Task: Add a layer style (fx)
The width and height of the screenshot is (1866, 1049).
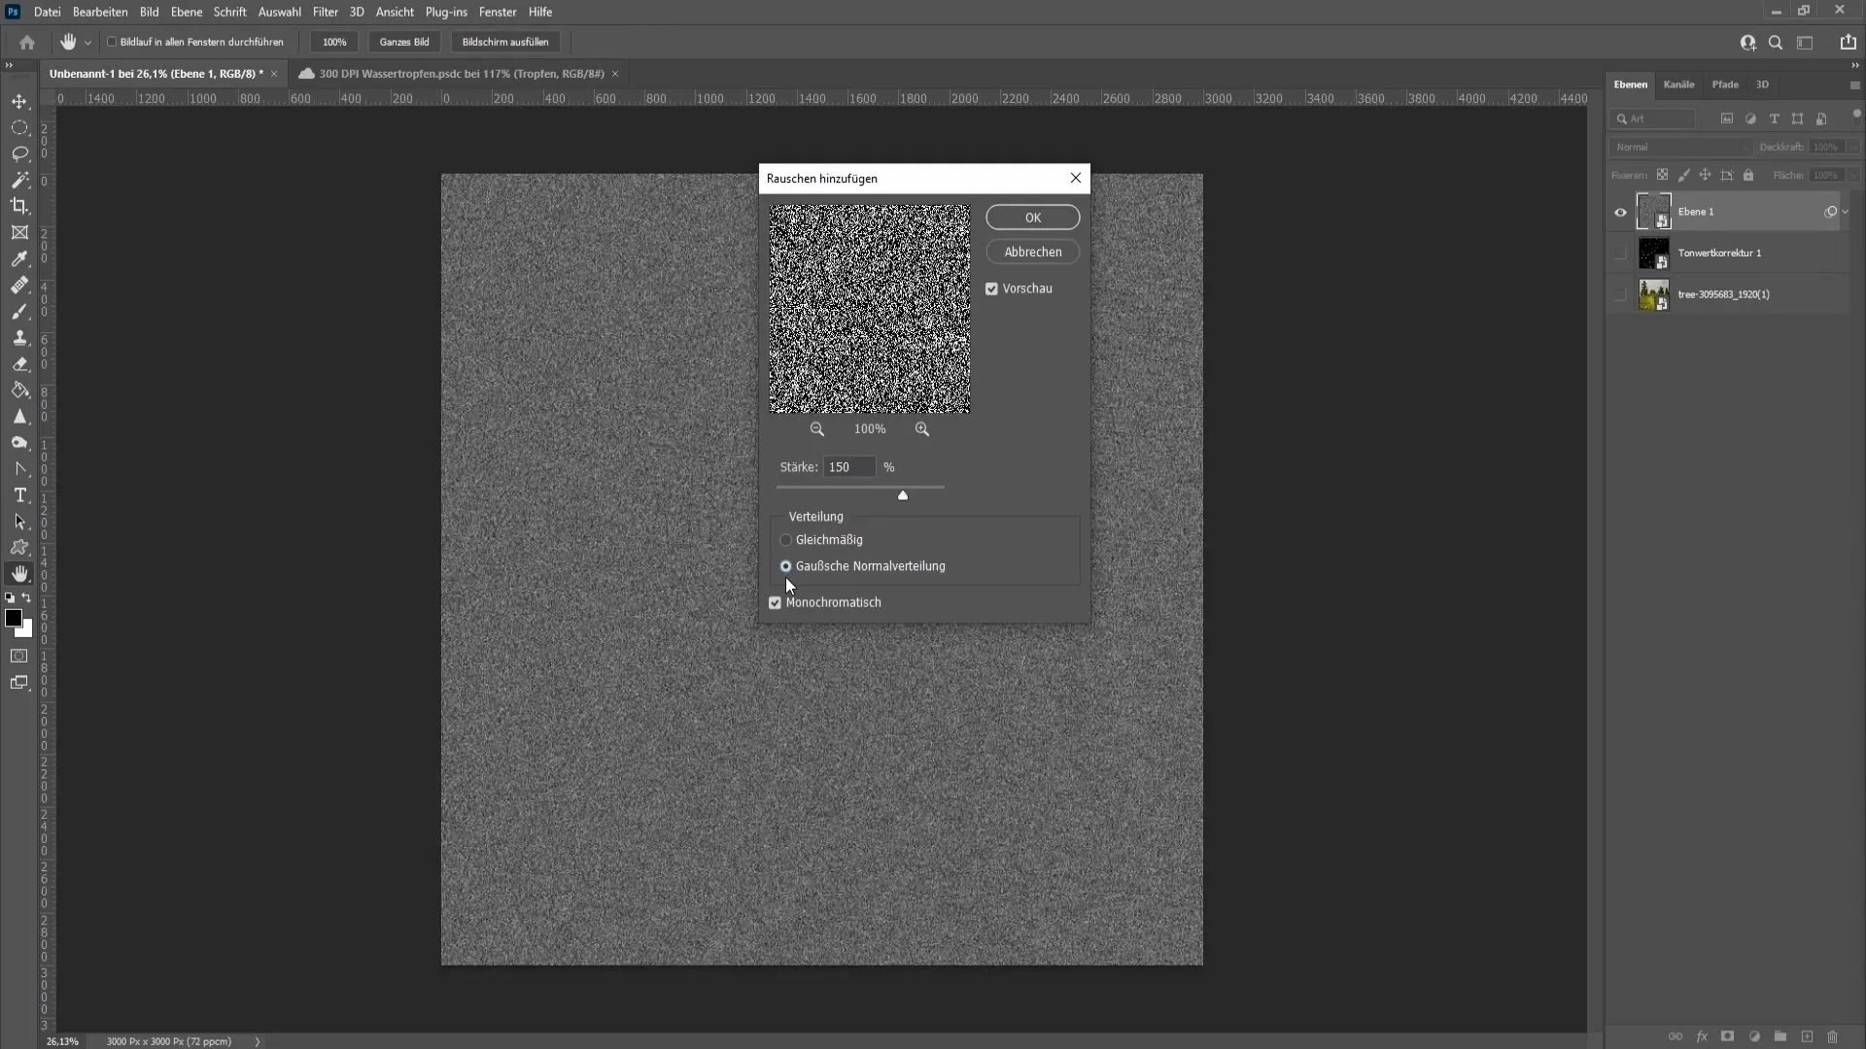Action: (1702, 1036)
